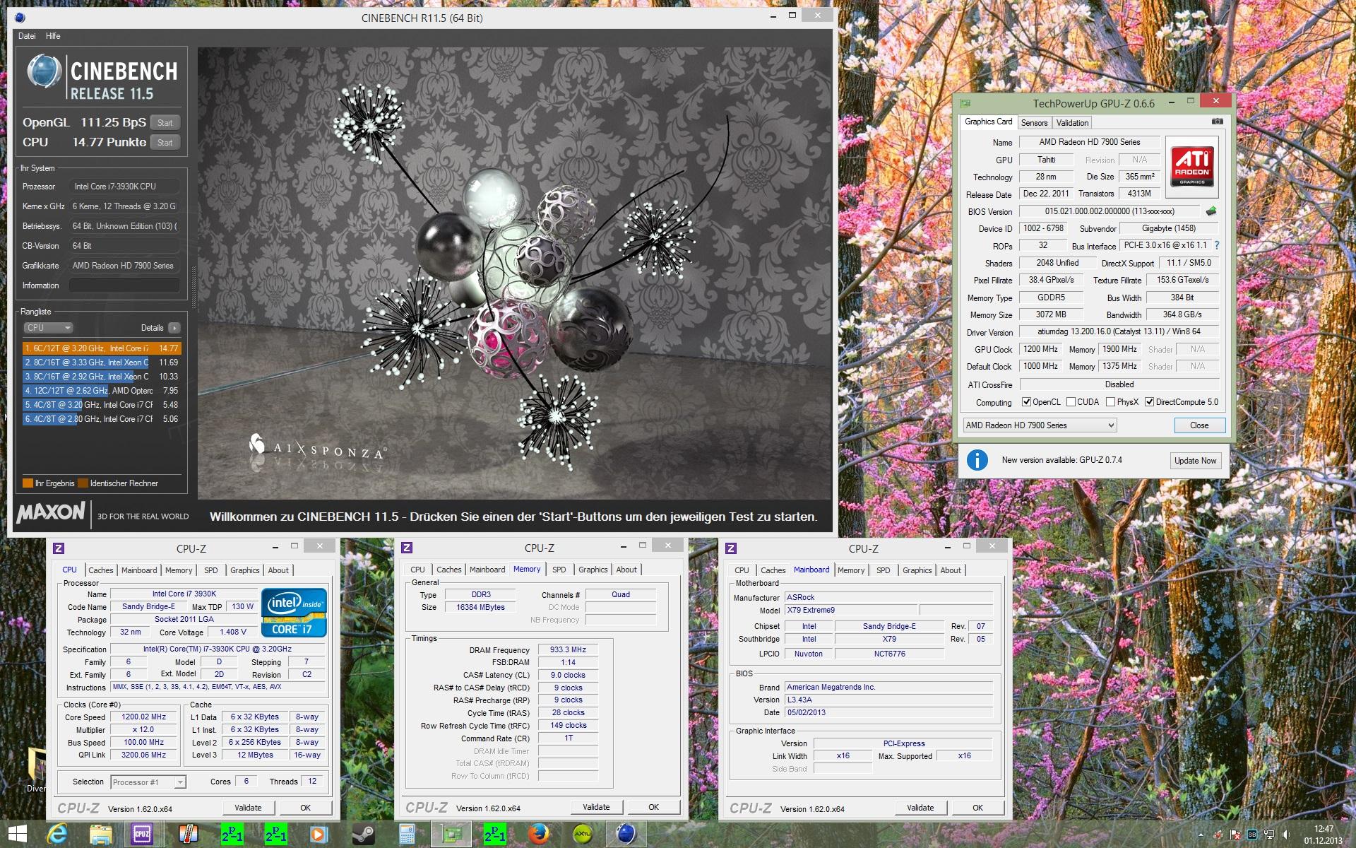The image size is (1356, 848).
Task: Open Windows Media Player taskbar icon
Action: (x=319, y=834)
